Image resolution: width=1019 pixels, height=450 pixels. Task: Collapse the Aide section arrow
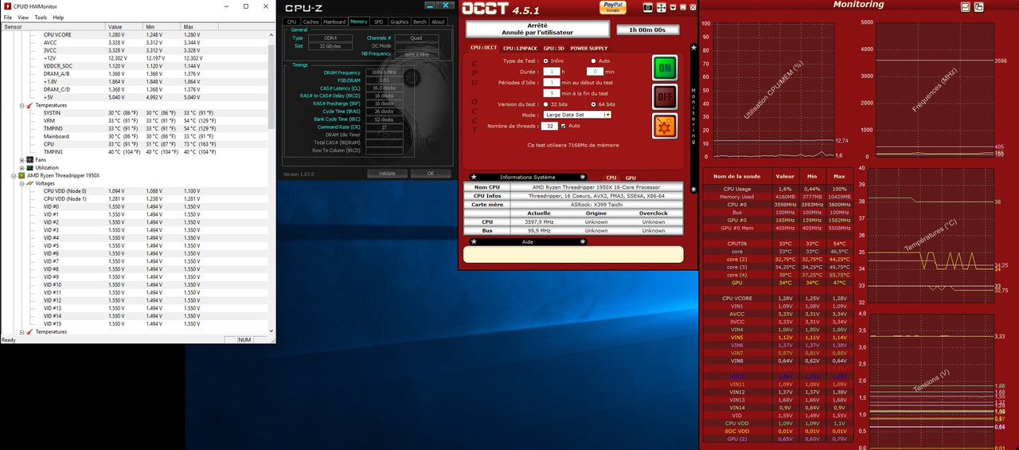[583, 241]
